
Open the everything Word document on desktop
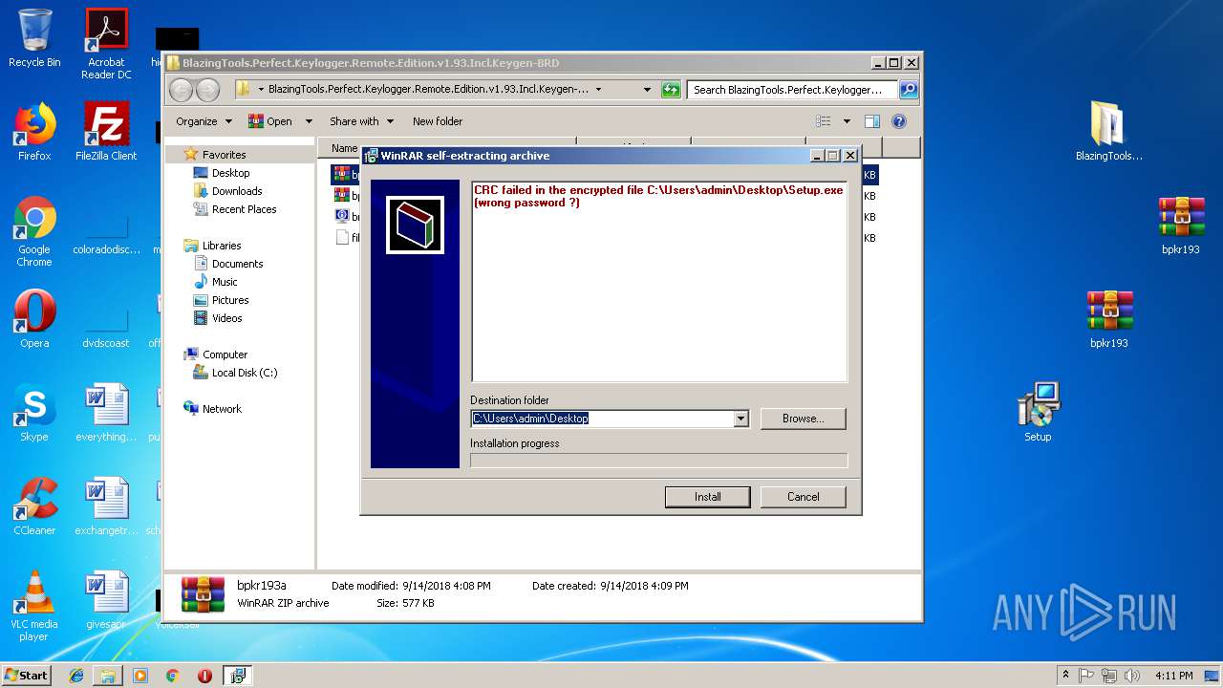pos(106,413)
